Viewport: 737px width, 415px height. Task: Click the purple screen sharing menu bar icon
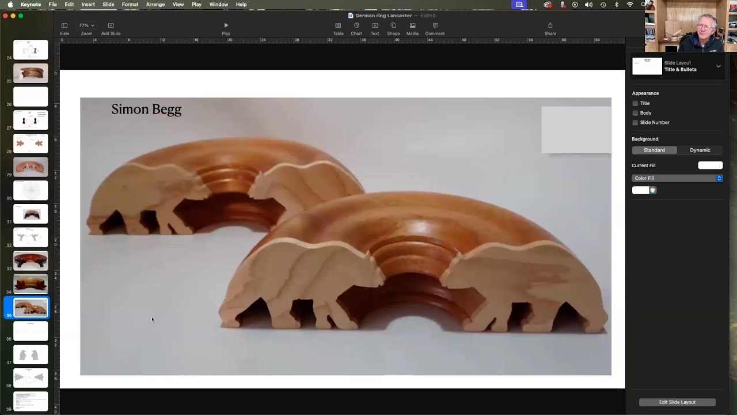(519, 5)
